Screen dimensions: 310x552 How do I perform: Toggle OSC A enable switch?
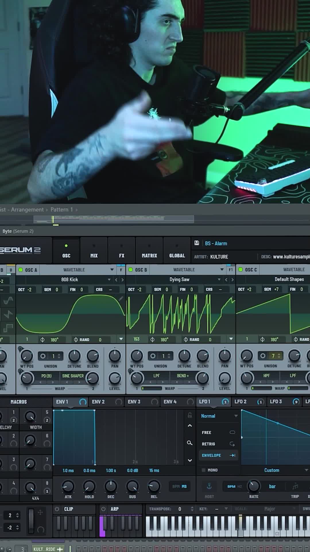(21, 270)
